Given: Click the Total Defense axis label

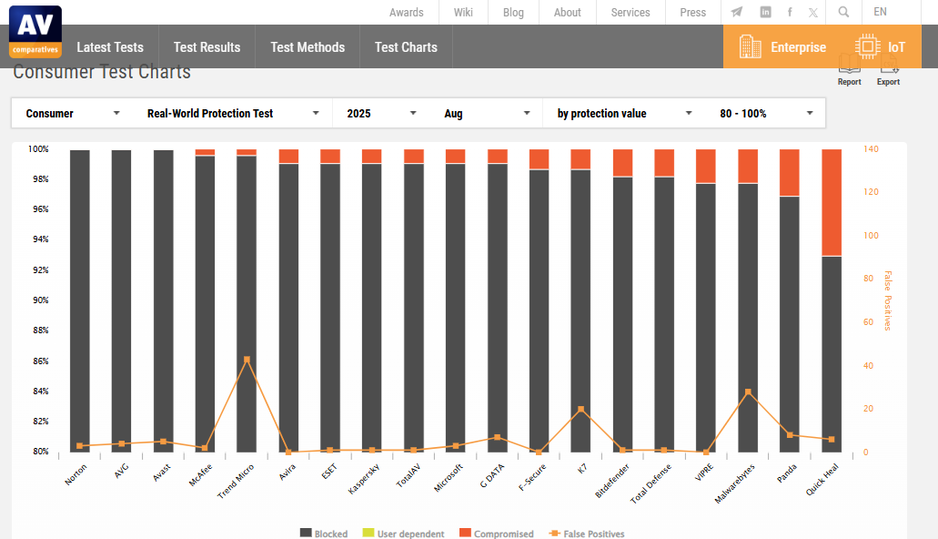Looking at the screenshot, I should tap(651, 483).
